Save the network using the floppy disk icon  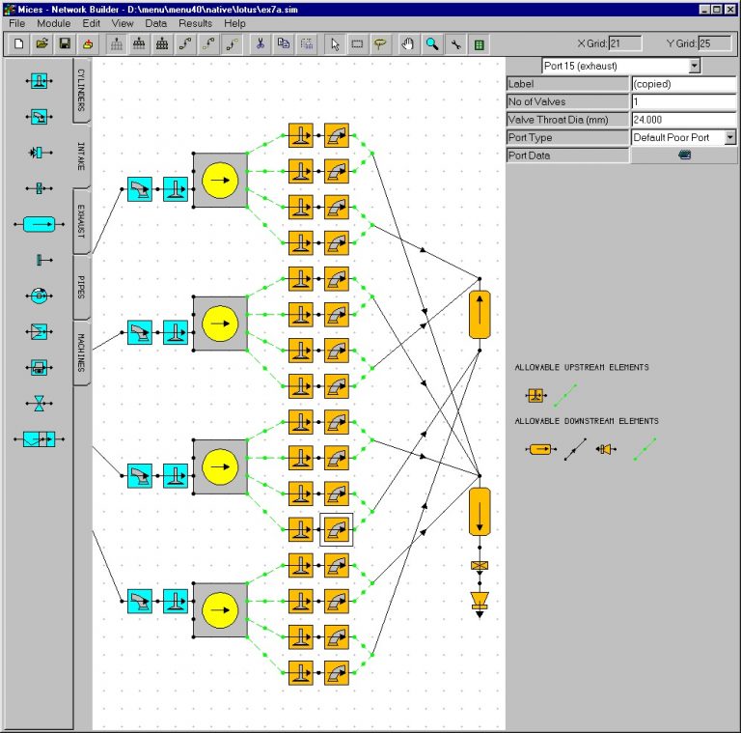pyautogui.click(x=65, y=43)
